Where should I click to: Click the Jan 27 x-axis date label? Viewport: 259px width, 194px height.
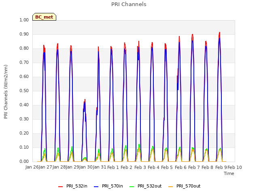[45, 167]
